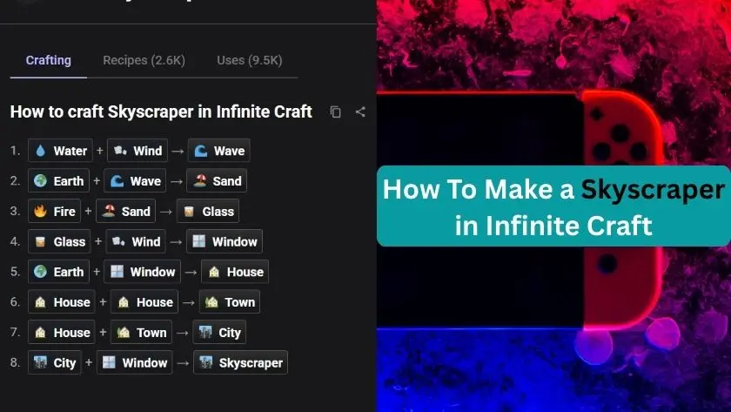The height and width of the screenshot is (412, 731).
Task: Select the Glass result in step 3
Action: tap(208, 211)
